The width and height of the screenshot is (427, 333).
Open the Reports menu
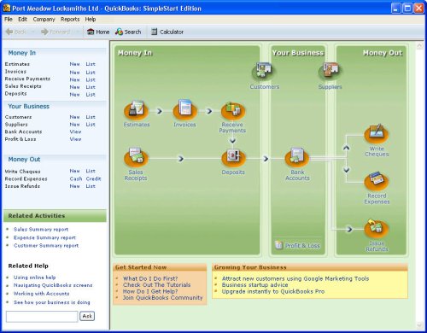(70, 20)
